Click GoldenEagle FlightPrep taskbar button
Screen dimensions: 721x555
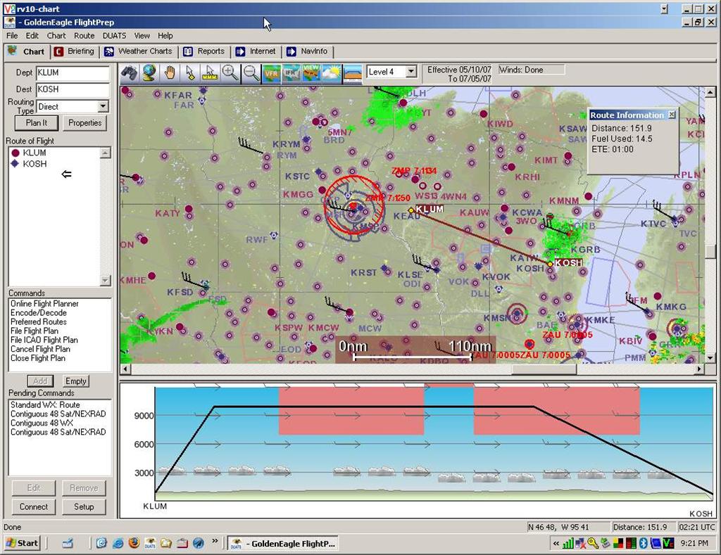(x=283, y=544)
